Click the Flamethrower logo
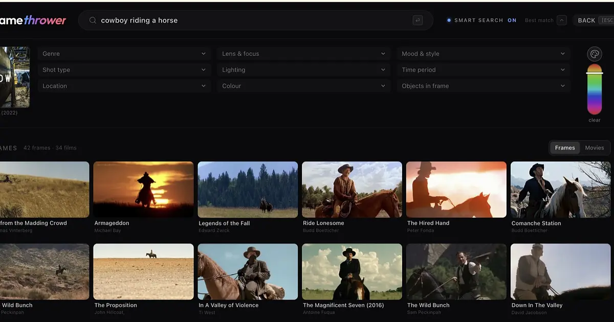614x322 pixels. tap(33, 20)
